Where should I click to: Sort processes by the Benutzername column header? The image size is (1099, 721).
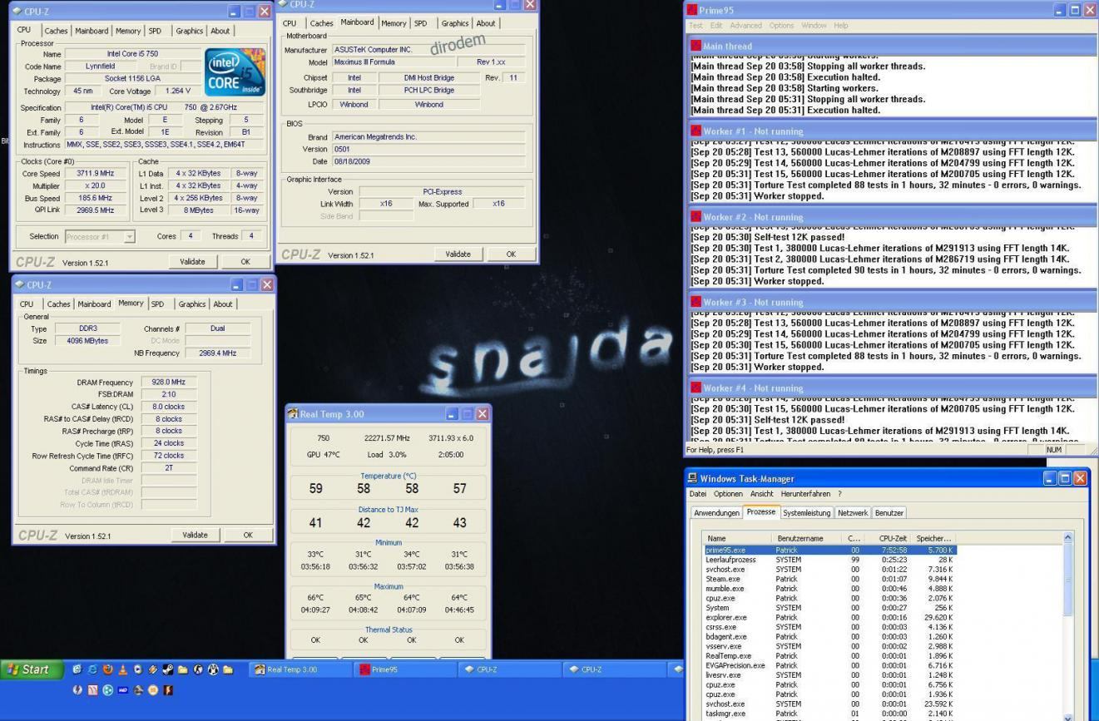[x=806, y=538]
